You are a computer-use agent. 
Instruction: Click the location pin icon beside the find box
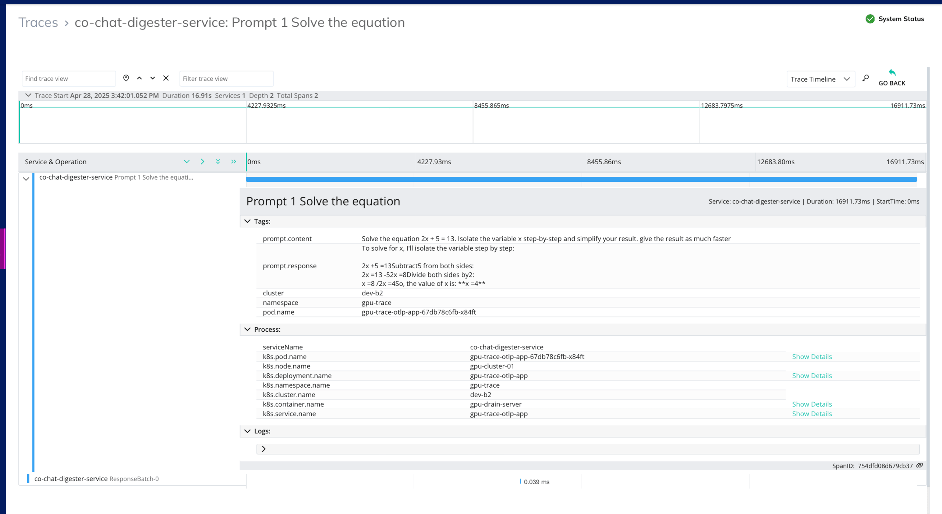click(x=126, y=78)
